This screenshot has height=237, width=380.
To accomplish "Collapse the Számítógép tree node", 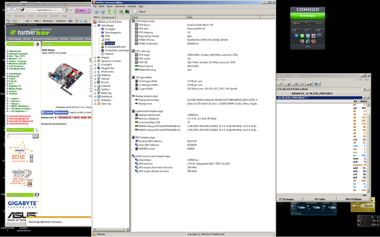I will click(x=95, y=26).
